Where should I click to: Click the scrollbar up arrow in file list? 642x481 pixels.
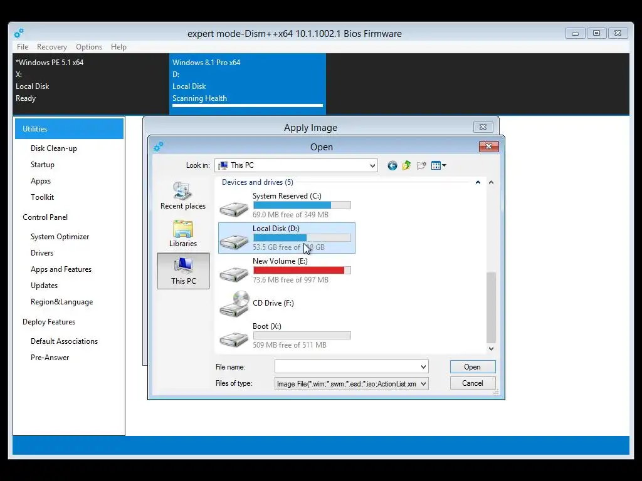coord(491,182)
